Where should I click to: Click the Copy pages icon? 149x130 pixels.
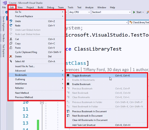[11, 43]
